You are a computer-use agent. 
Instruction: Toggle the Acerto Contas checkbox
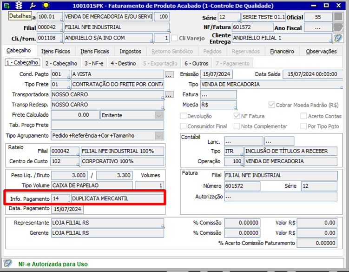tap(303, 116)
